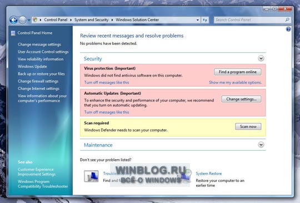This screenshot has width=300, height=203.
Task: Select Windows Solution Center breadcrumb
Action: 137,19
